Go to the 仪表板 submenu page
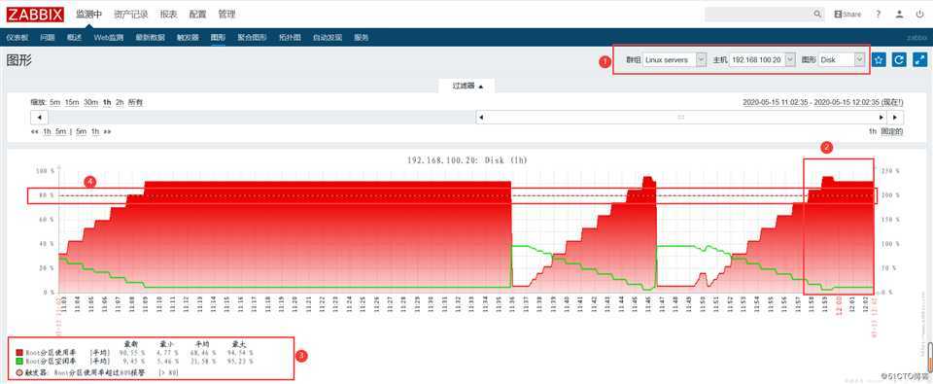Image resolution: width=933 pixels, height=384 pixels. pos(17,38)
